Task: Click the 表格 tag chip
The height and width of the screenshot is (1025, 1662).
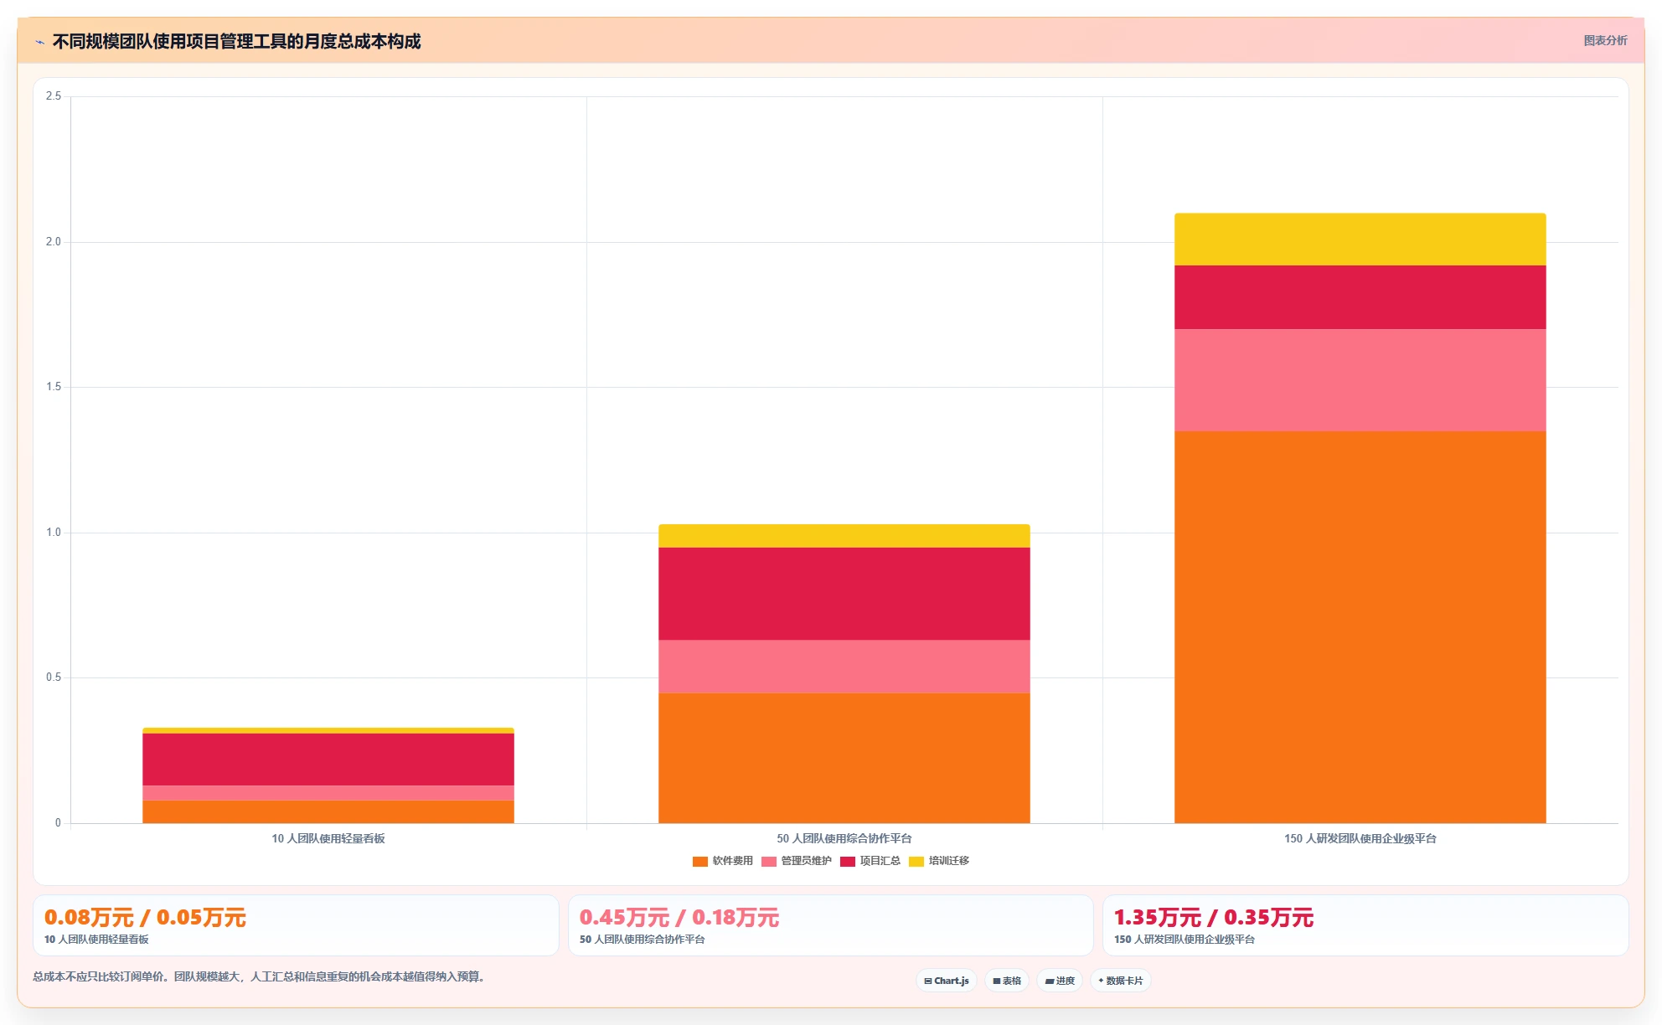Action: [x=1007, y=981]
